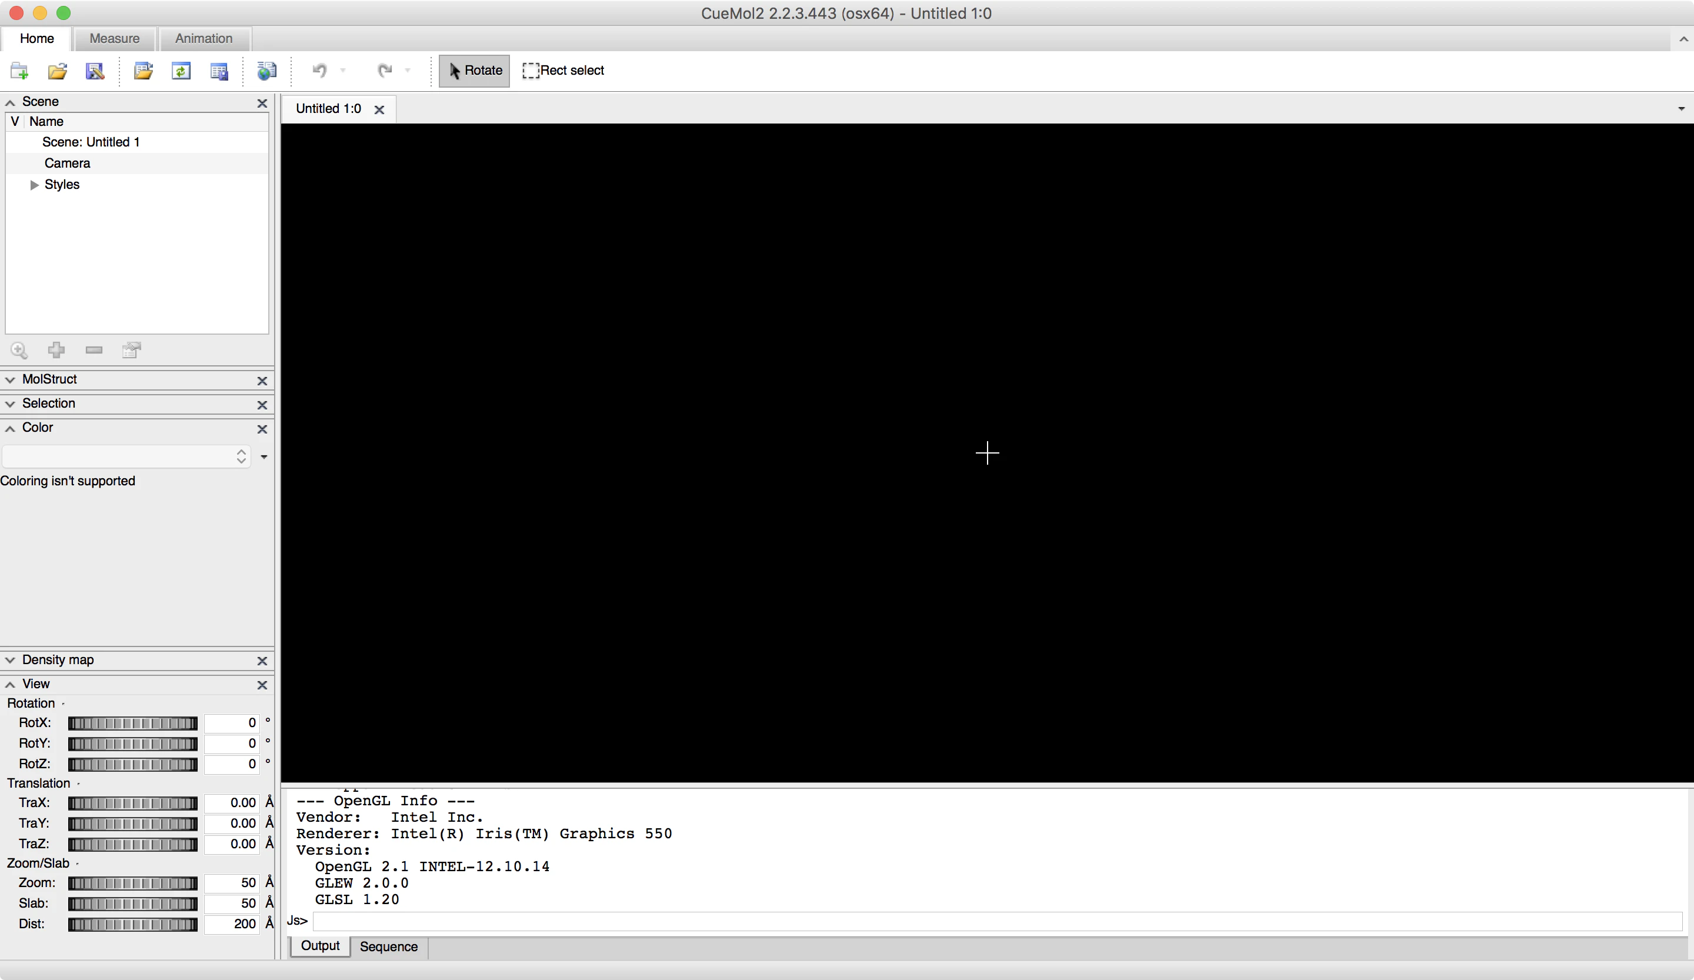The image size is (1694, 980).
Task: Click the save scene table-floppy icon
Action: point(219,71)
